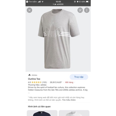The image size is (116, 116).
Task: Open the white shirt related image
Action: click(74, 113)
